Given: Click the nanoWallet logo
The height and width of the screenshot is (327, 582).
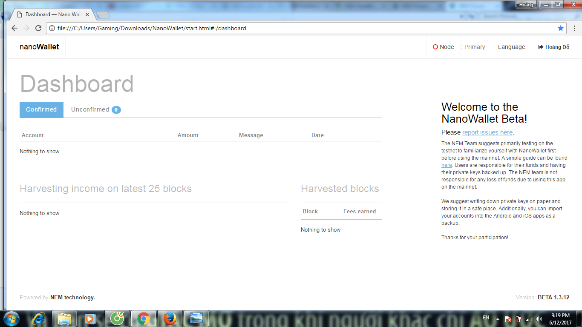Looking at the screenshot, I should click(39, 47).
